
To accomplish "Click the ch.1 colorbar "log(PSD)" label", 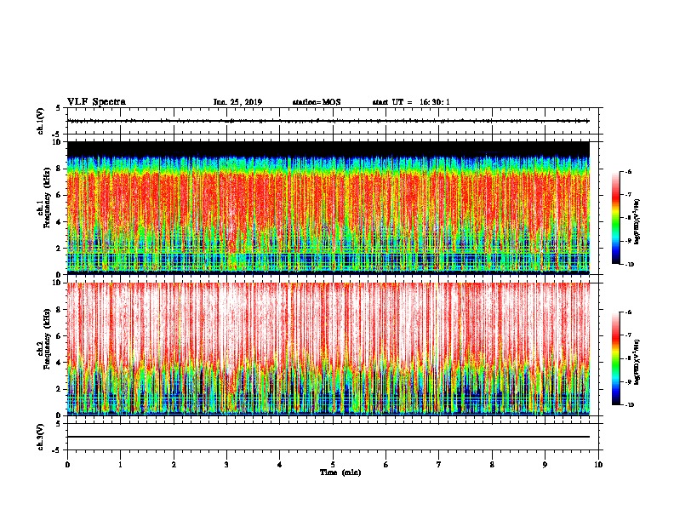I will click(x=637, y=221).
